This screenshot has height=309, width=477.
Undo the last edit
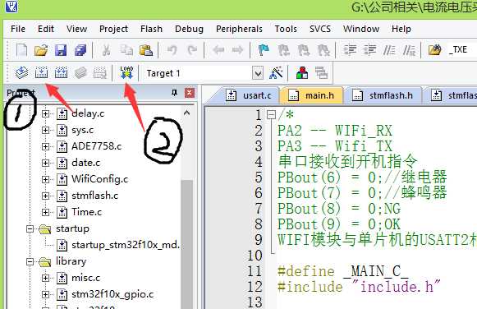[172, 50]
